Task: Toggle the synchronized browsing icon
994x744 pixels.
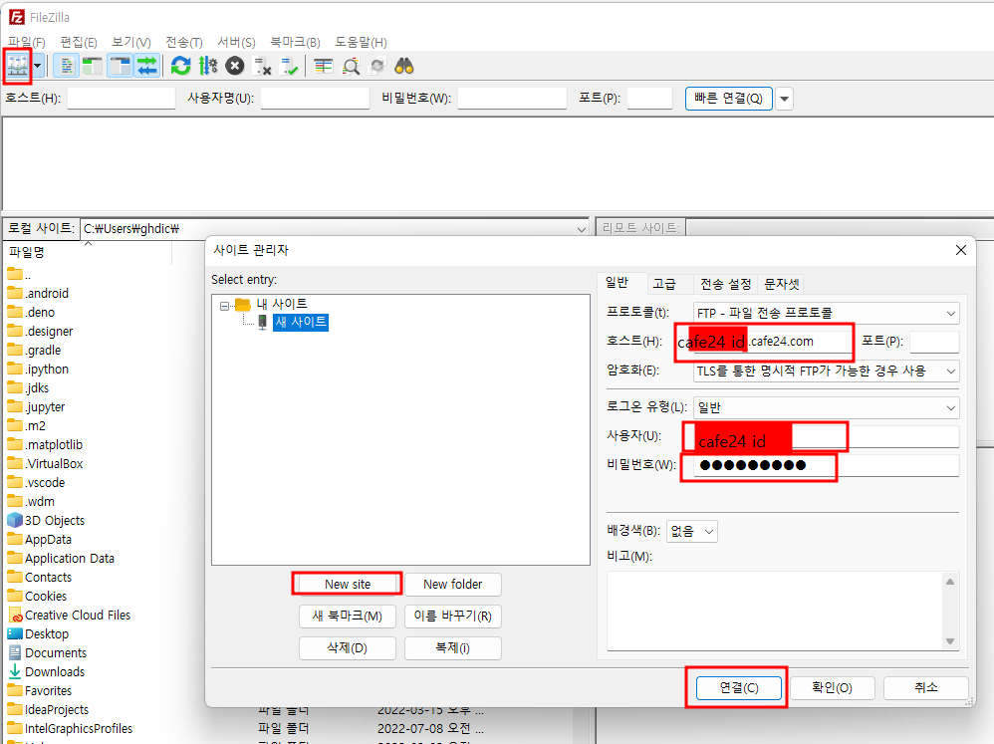Action: coord(377,66)
